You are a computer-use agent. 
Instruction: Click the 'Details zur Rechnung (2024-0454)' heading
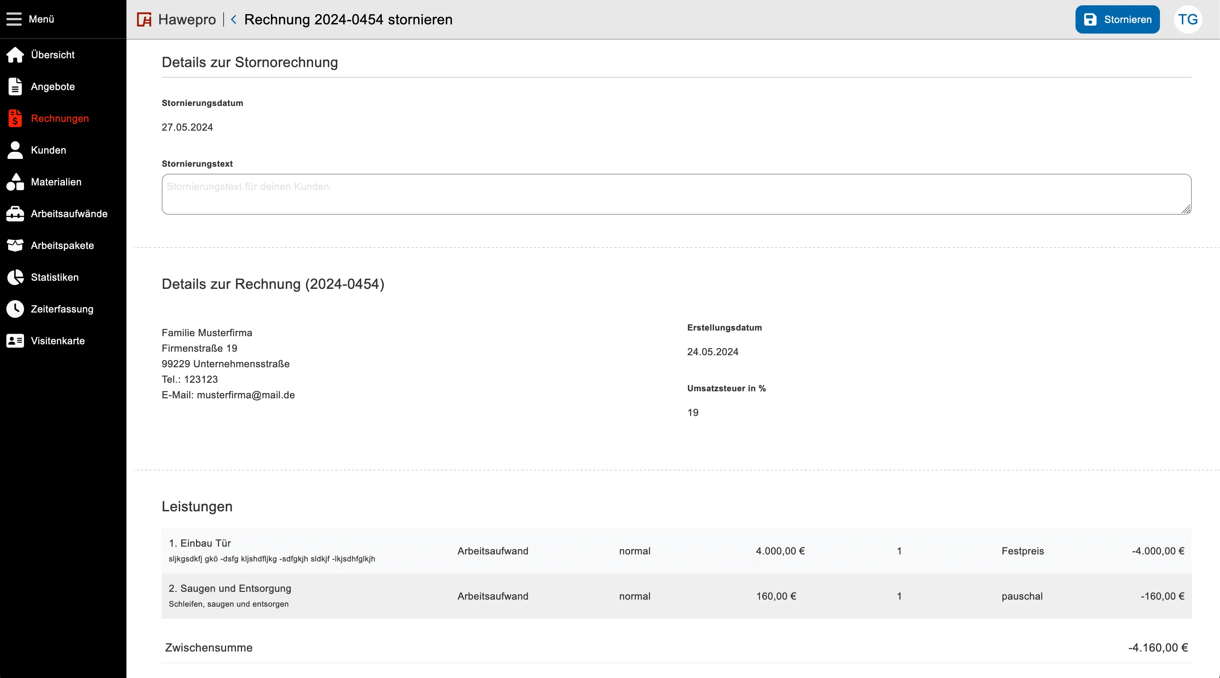[273, 284]
